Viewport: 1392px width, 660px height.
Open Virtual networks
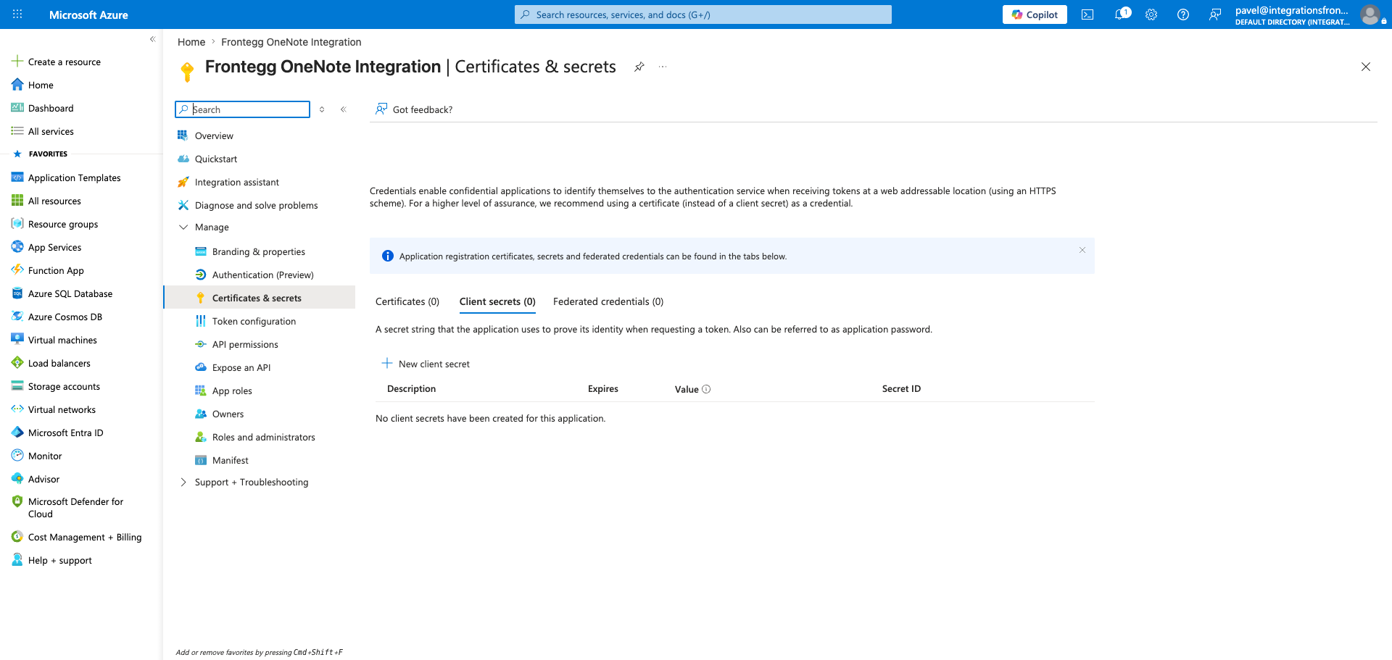point(62,409)
